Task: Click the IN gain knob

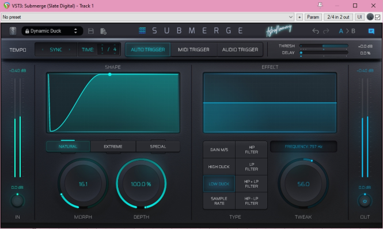Action: (x=17, y=201)
